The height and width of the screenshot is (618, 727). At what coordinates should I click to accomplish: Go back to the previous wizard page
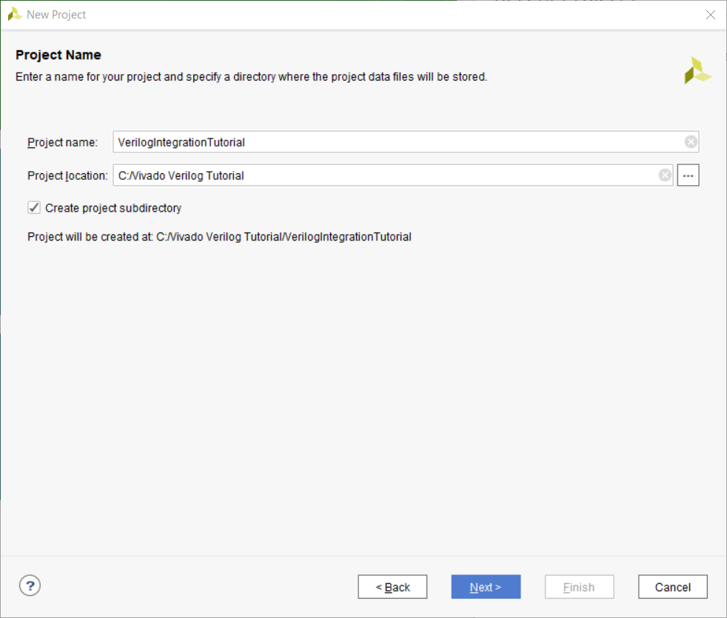(392, 587)
